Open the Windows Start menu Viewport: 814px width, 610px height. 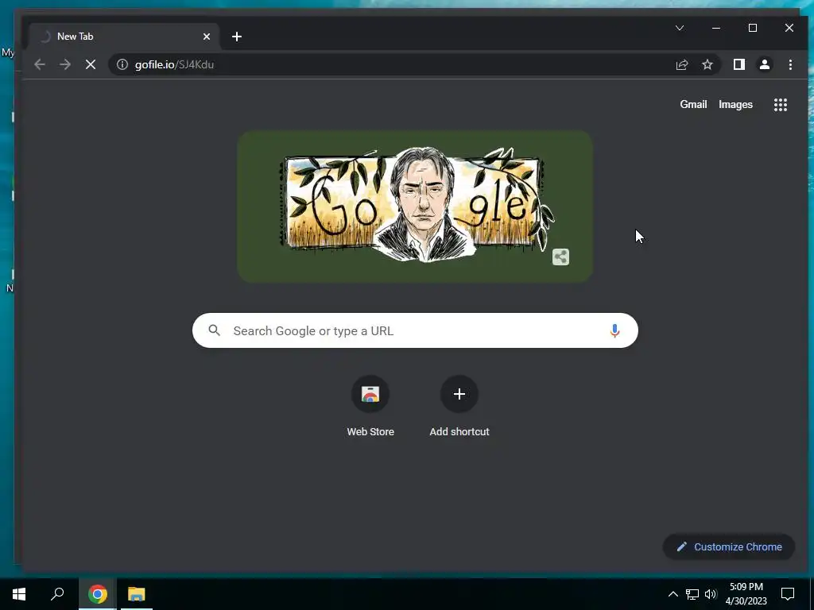click(19, 594)
